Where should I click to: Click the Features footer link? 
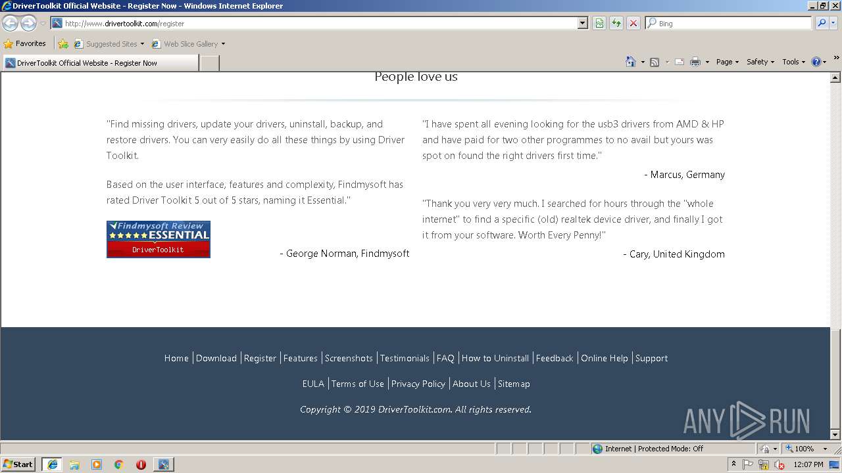click(x=301, y=358)
